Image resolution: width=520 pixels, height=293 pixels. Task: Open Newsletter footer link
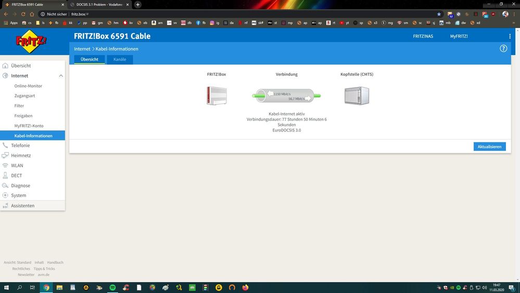tap(26, 275)
